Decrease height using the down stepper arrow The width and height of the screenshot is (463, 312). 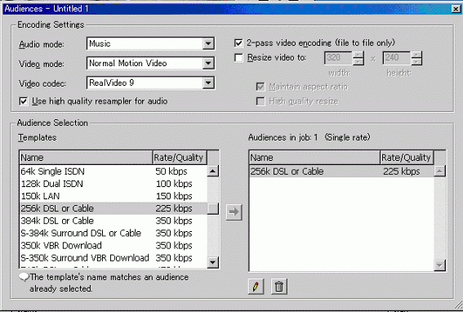[416, 61]
